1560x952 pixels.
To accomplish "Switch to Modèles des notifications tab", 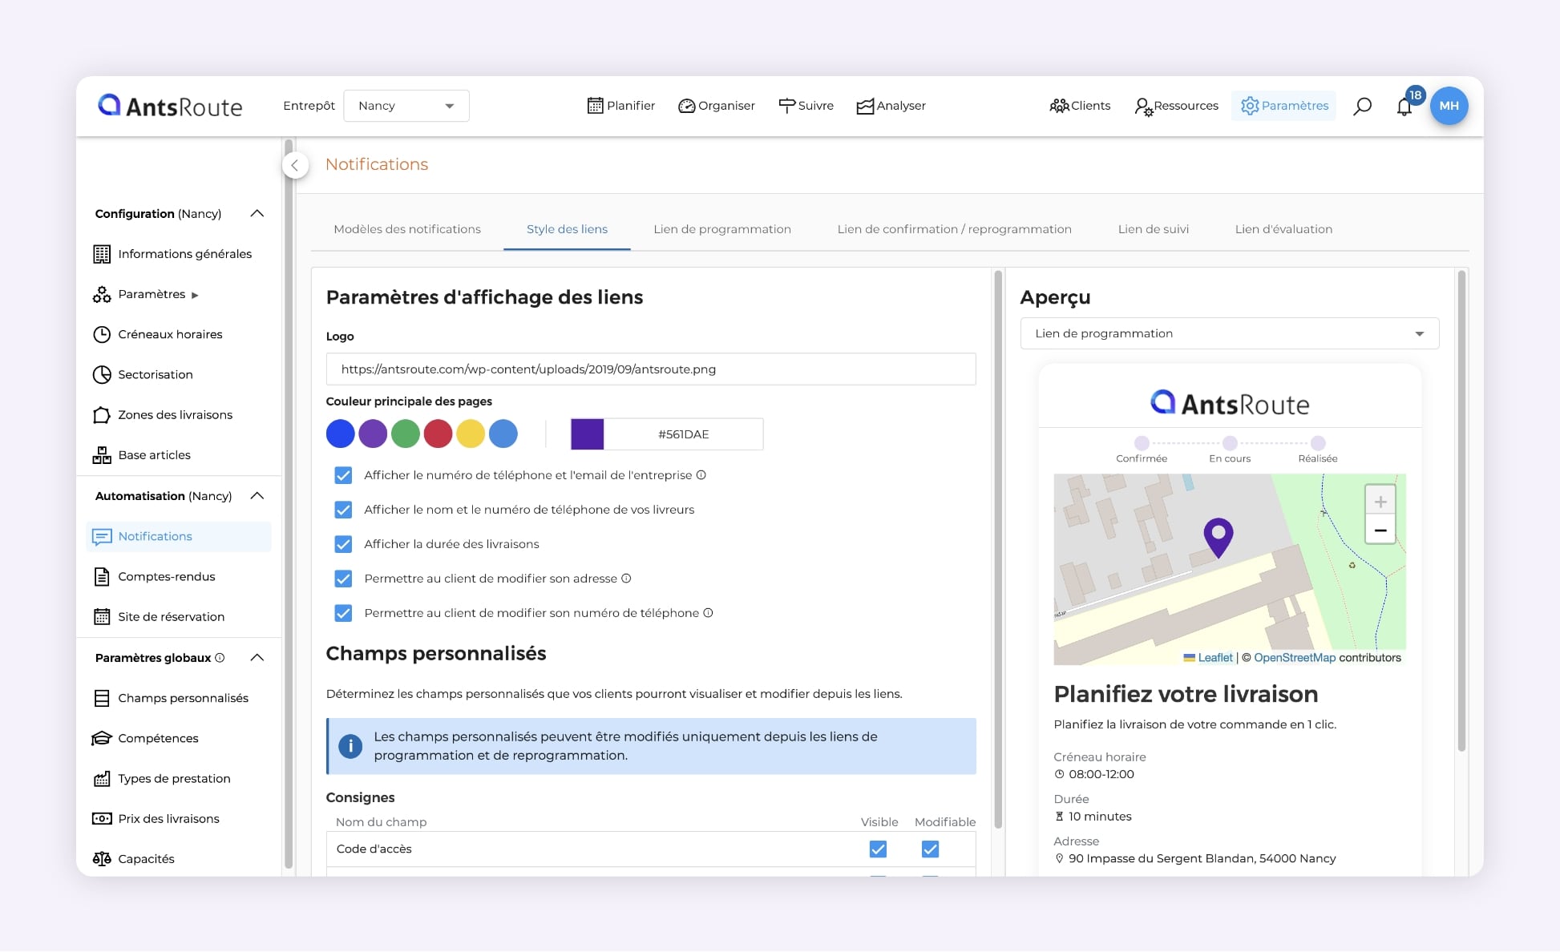I will [x=407, y=229].
